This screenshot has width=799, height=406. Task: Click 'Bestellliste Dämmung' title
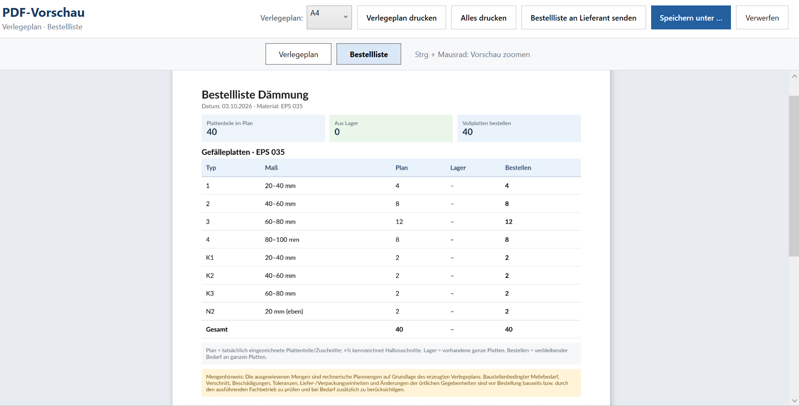tap(255, 94)
